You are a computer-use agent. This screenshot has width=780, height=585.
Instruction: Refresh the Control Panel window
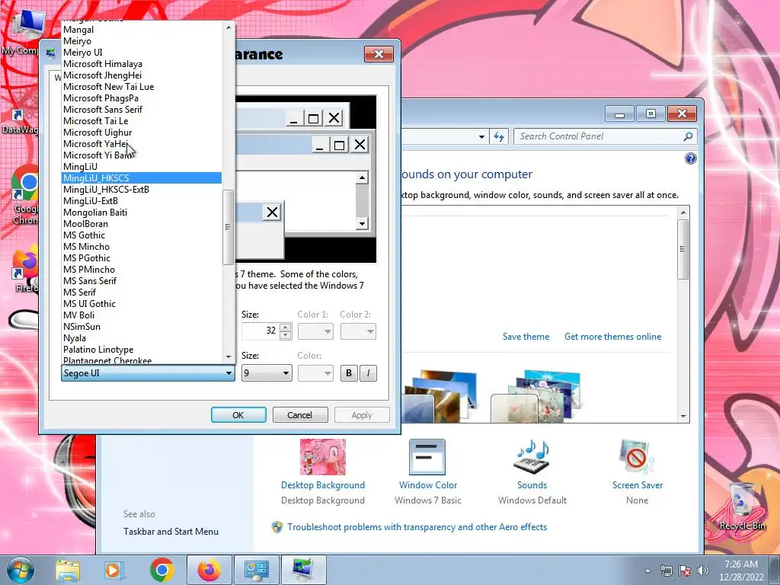[499, 136]
